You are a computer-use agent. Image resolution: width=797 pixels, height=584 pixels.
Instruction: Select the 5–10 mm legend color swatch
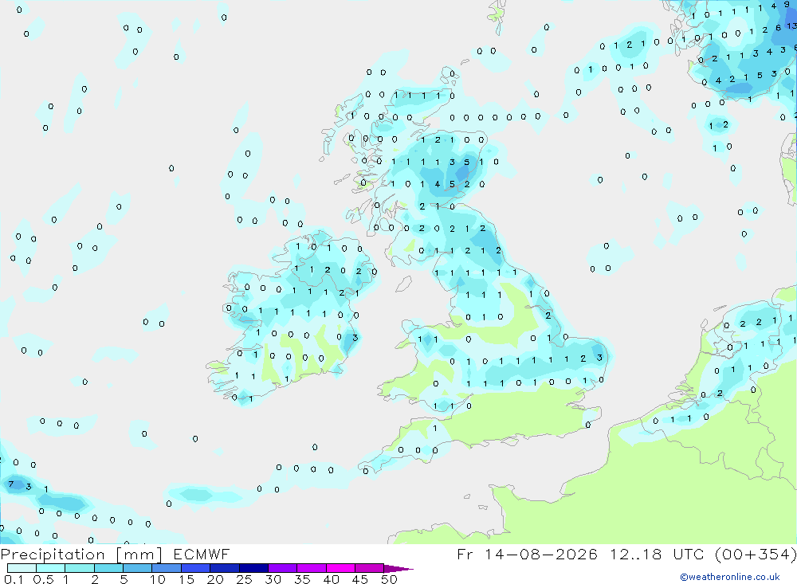pyautogui.click(x=138, y=568)
